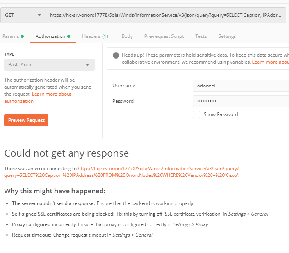Click the 'Could not get any response' heading
The image size is (289, 253).
click(66, 153)
